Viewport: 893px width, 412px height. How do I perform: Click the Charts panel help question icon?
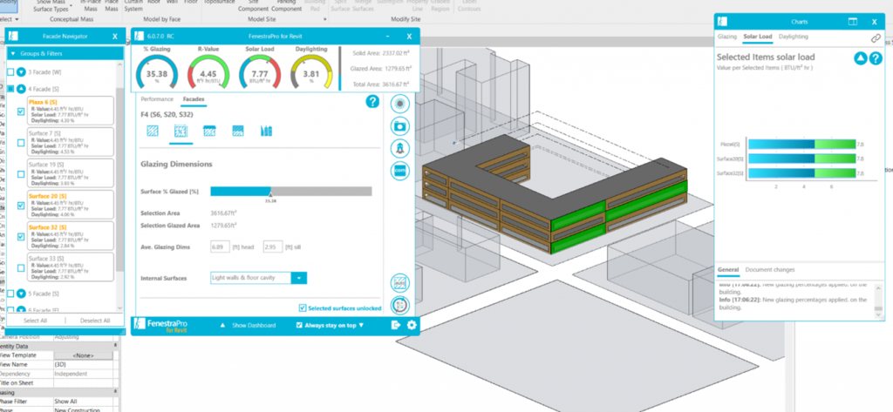[x=876, y=58]
